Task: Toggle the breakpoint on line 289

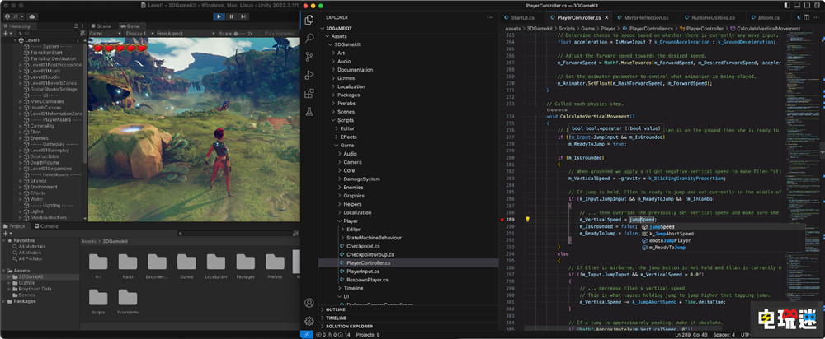Action: click(502, 220)
